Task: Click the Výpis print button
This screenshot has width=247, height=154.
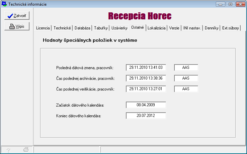Action: tap(17, 27)
